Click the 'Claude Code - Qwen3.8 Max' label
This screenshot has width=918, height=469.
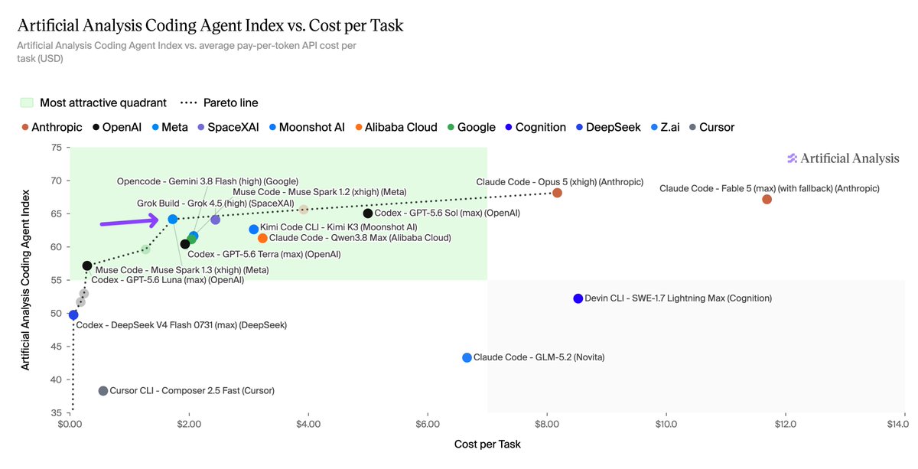click(x=360, y=238)
